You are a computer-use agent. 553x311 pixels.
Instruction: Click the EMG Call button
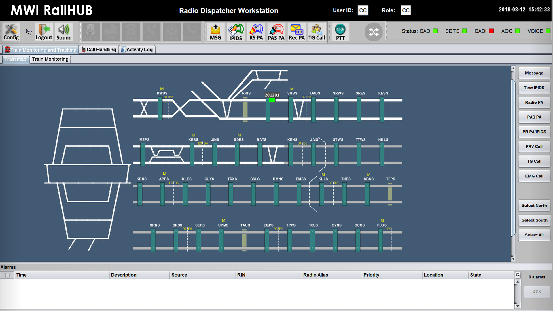(x=534, y=176)
